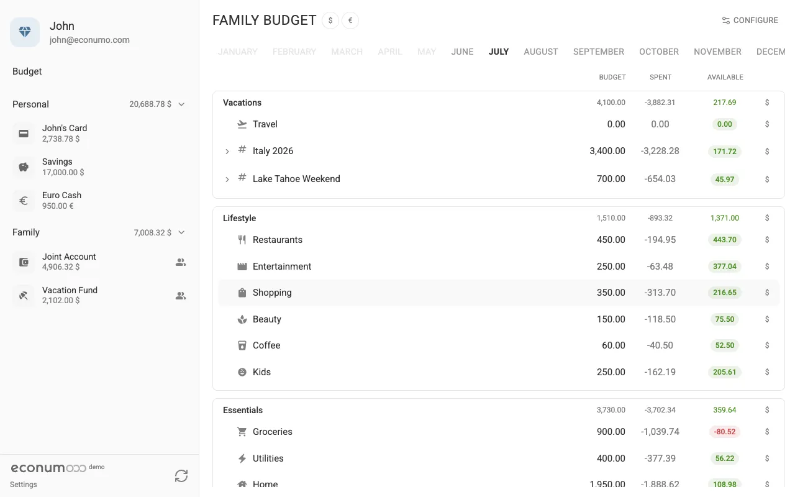Screen dimensions: 795x497
Task: Expand the Lake Tahoe Weekend row
Action: [227, 179]
